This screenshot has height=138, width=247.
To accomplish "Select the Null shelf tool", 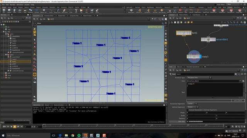I will coord(86,11).
